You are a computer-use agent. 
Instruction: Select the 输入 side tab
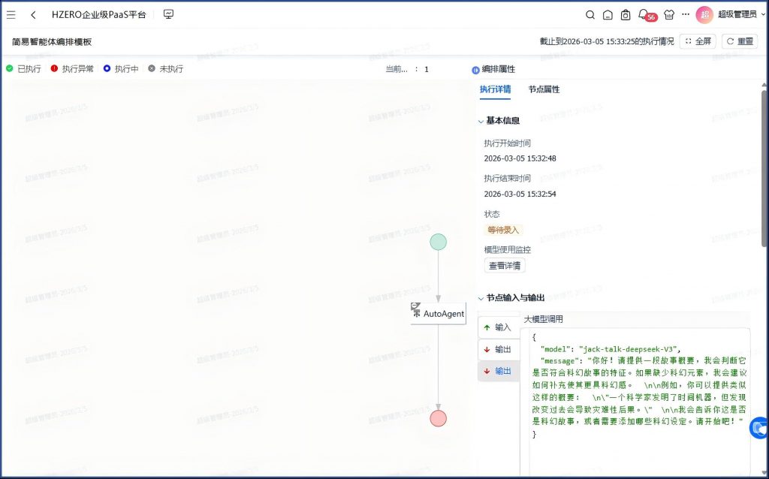pyautogui.click(x=497, y=327)
